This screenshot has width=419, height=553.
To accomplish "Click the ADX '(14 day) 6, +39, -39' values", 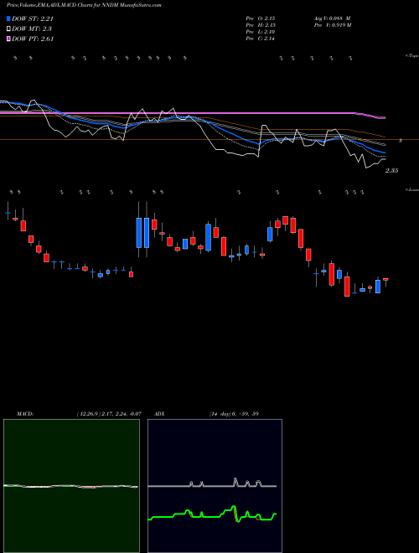I will (234, 414).
